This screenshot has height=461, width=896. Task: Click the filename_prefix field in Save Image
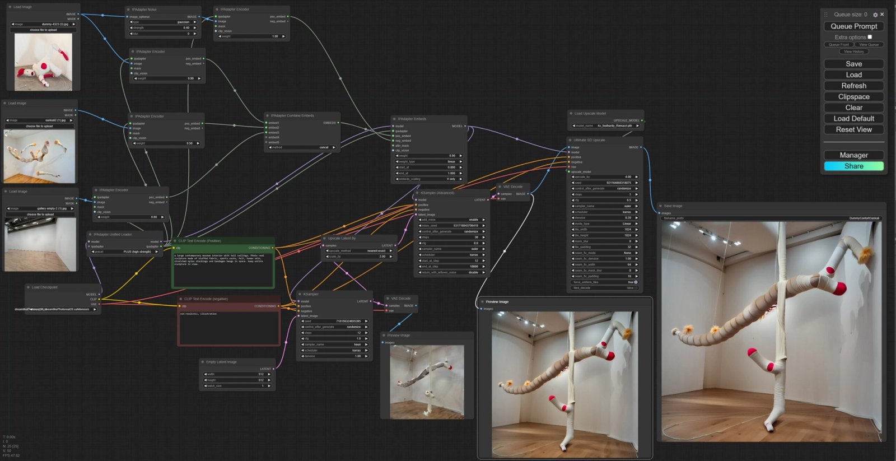pyautogui.click(x=772, y=218)
